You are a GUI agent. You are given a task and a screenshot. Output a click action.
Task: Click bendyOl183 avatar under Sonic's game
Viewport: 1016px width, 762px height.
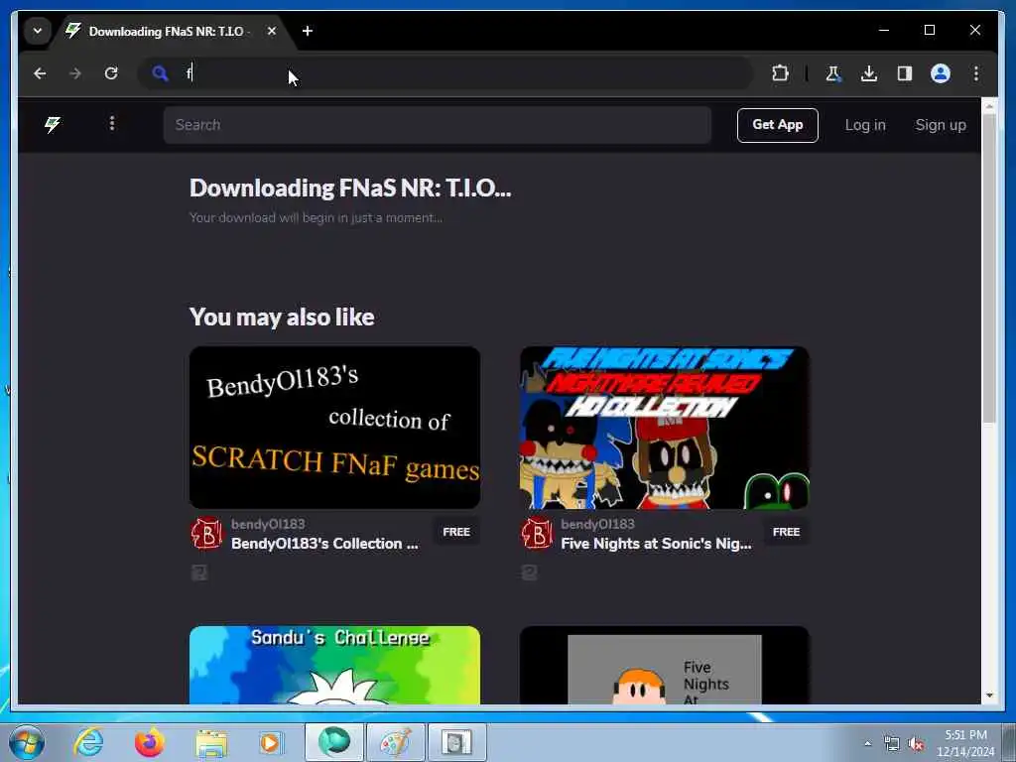tap(537, 533)
